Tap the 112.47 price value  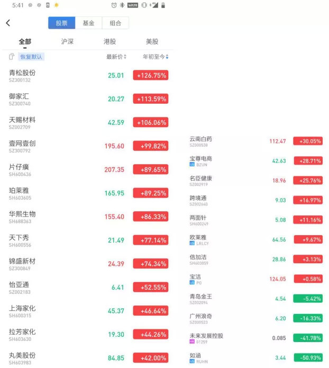(278, 141)
